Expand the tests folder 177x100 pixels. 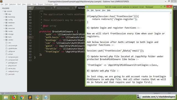4,37
